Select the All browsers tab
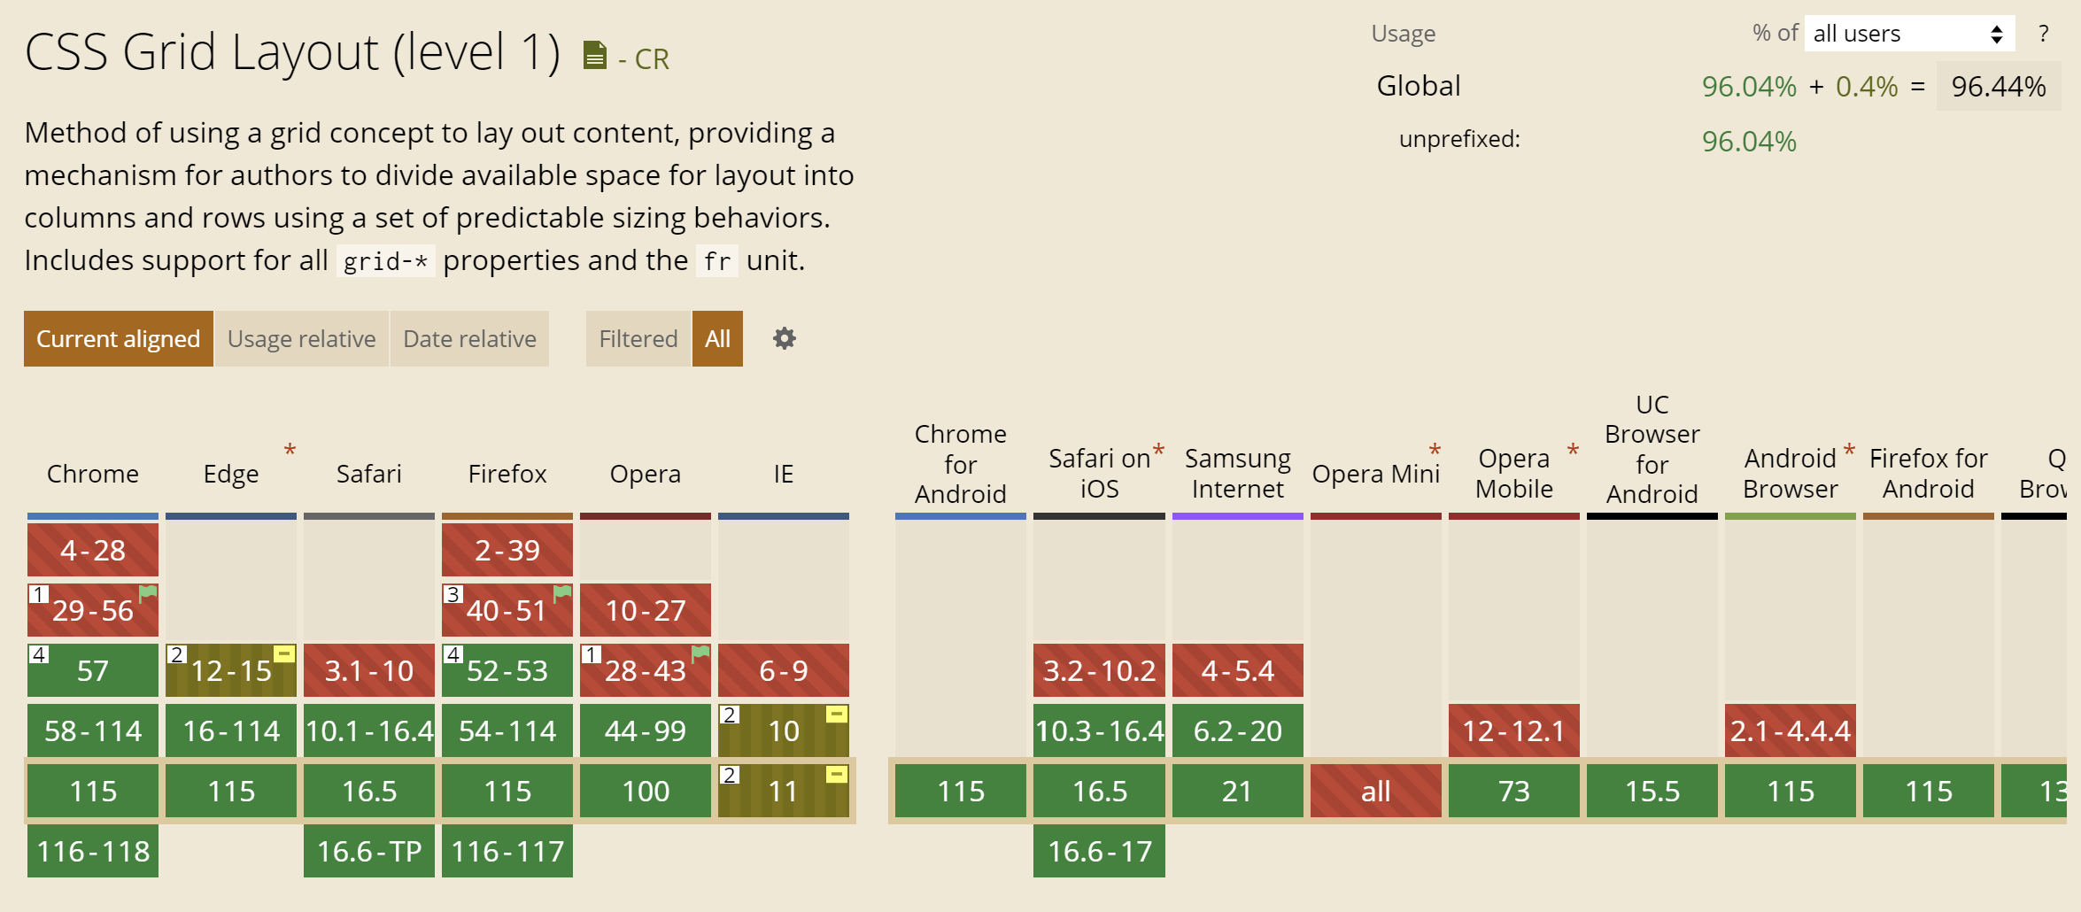 pos(717,338)
